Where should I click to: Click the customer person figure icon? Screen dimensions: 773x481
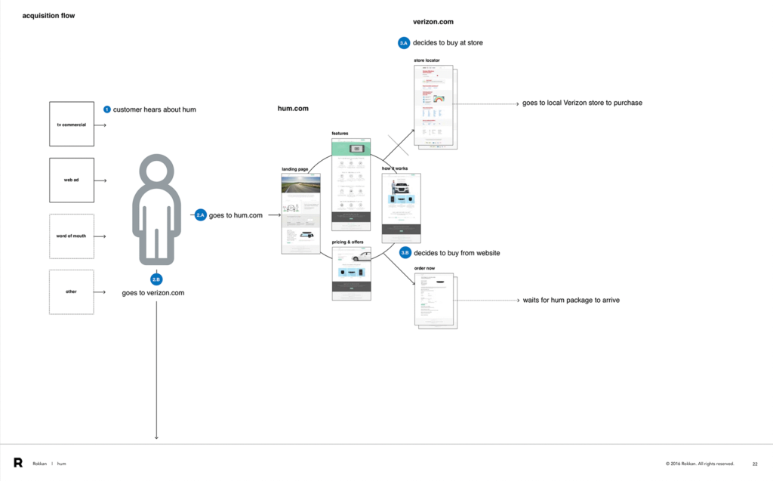coord(157,210)
